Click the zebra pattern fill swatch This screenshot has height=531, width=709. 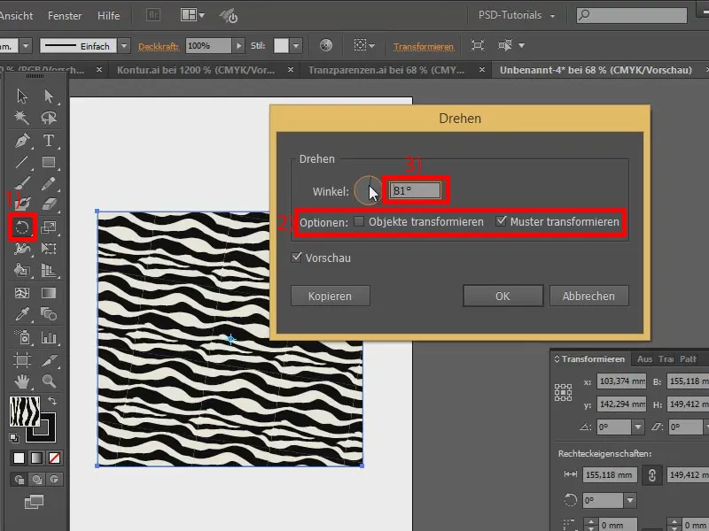click(25, 412)
